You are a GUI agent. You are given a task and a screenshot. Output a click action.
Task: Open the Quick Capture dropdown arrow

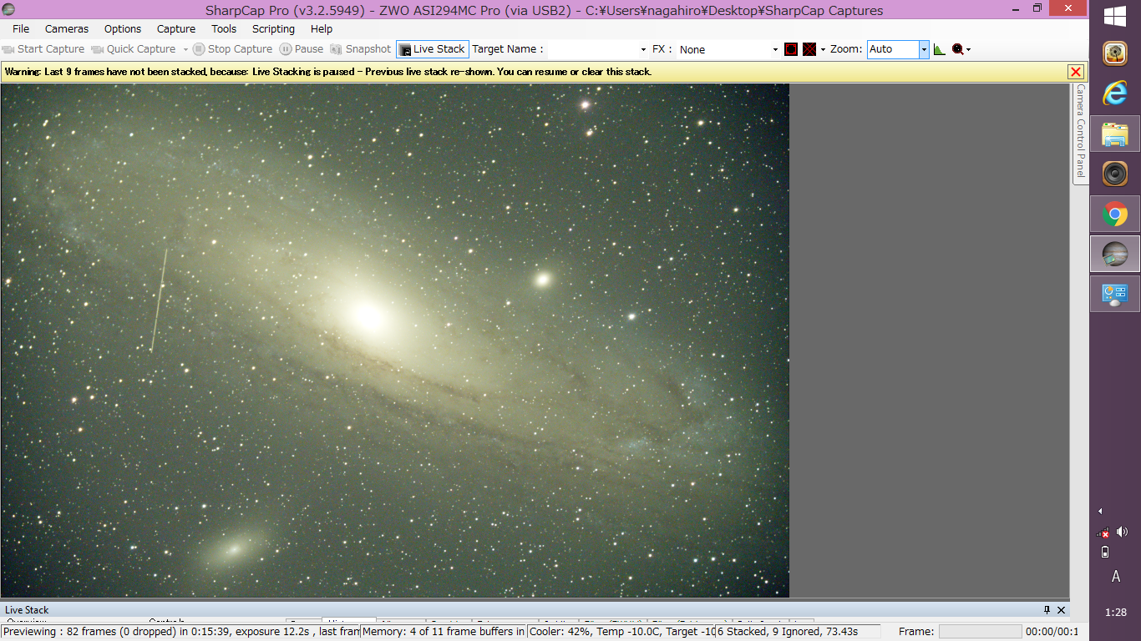point(185,49)
